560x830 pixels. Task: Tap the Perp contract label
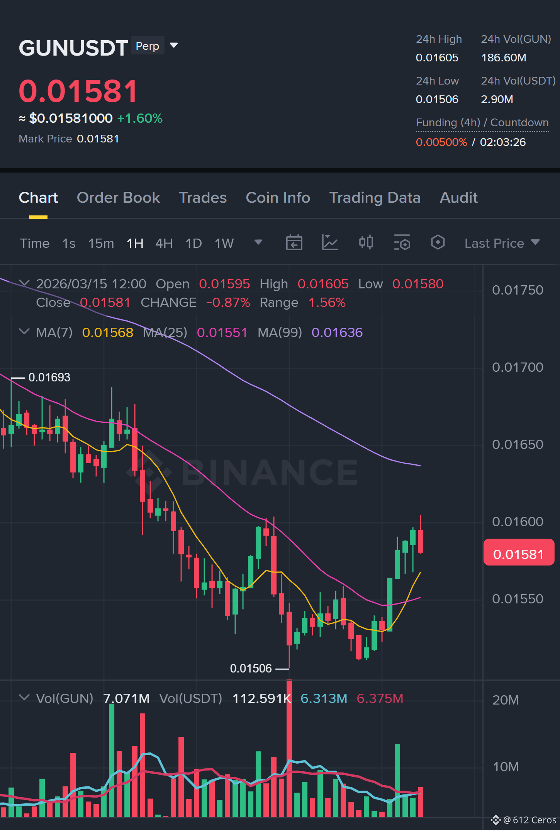(148, 46)
